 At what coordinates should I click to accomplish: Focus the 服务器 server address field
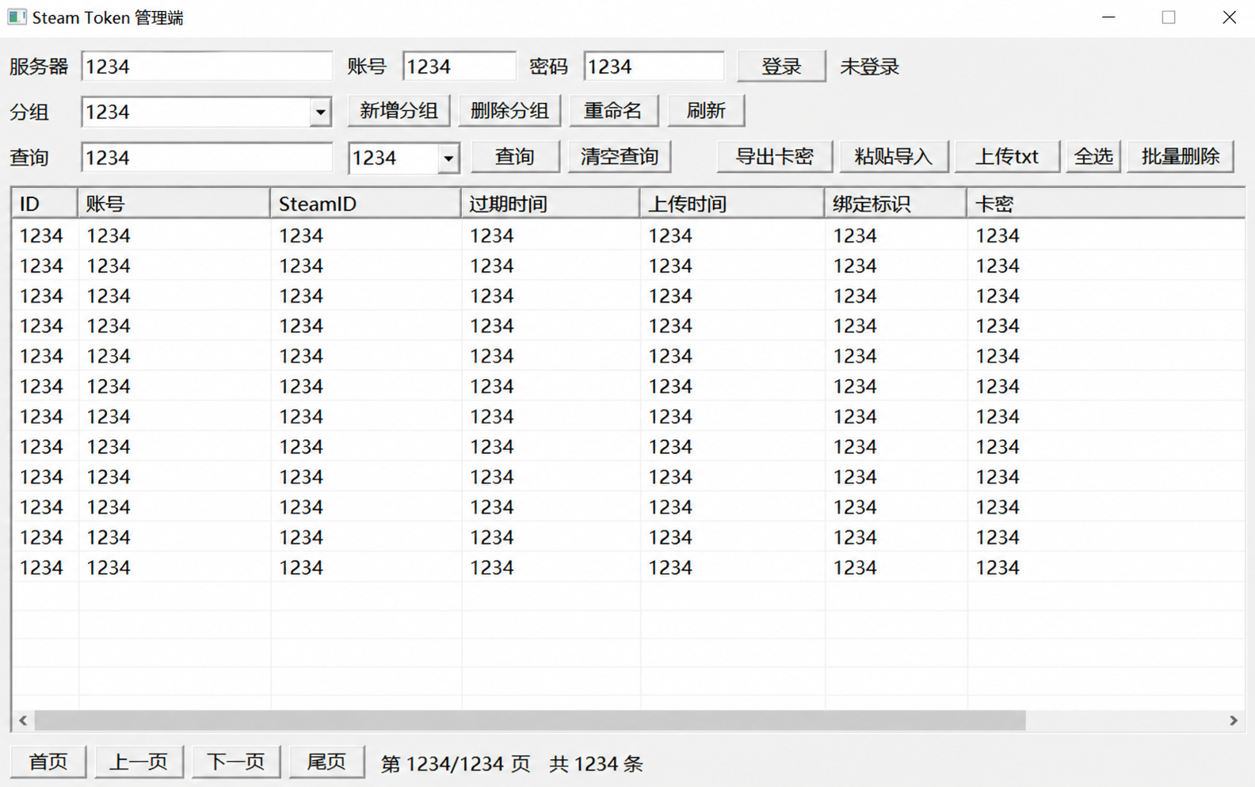pyautogui.click(x=207, y=67)
